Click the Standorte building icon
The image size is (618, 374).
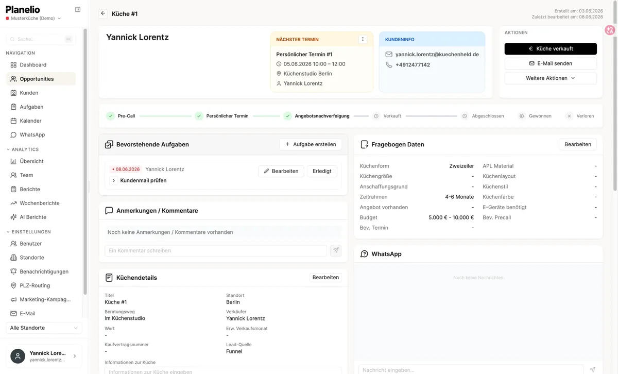tap(13, 258)
